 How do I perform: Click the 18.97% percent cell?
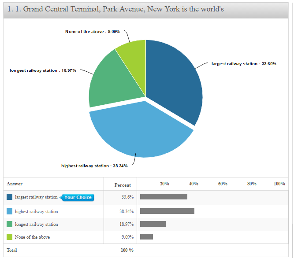point(127,224)
